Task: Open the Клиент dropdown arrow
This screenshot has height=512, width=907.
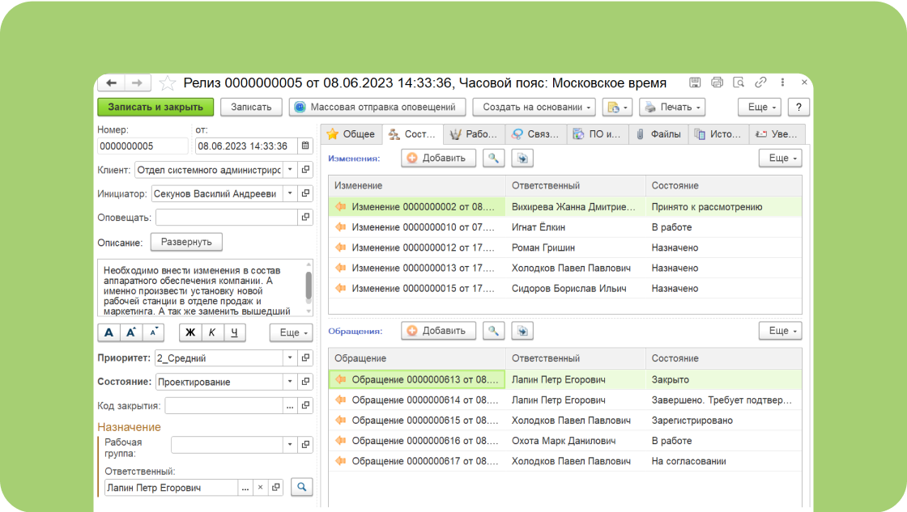Action: (291, 170)
